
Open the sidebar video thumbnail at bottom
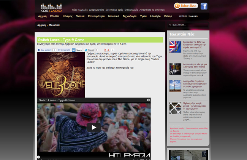188,155
